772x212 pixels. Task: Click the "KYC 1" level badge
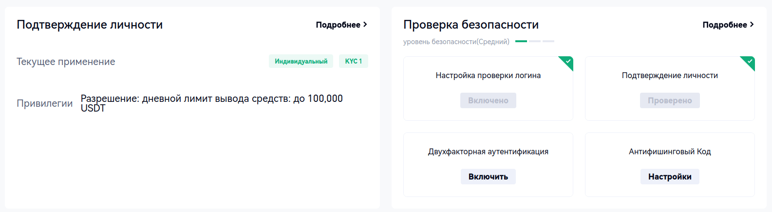click(354, 61)
